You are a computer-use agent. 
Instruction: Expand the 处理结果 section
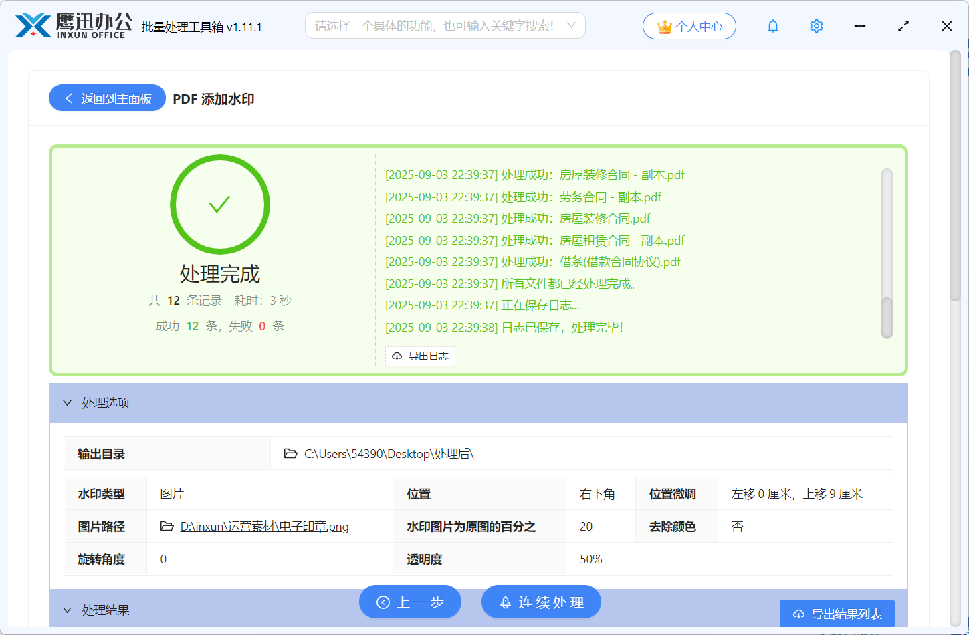tap(67, 610)
